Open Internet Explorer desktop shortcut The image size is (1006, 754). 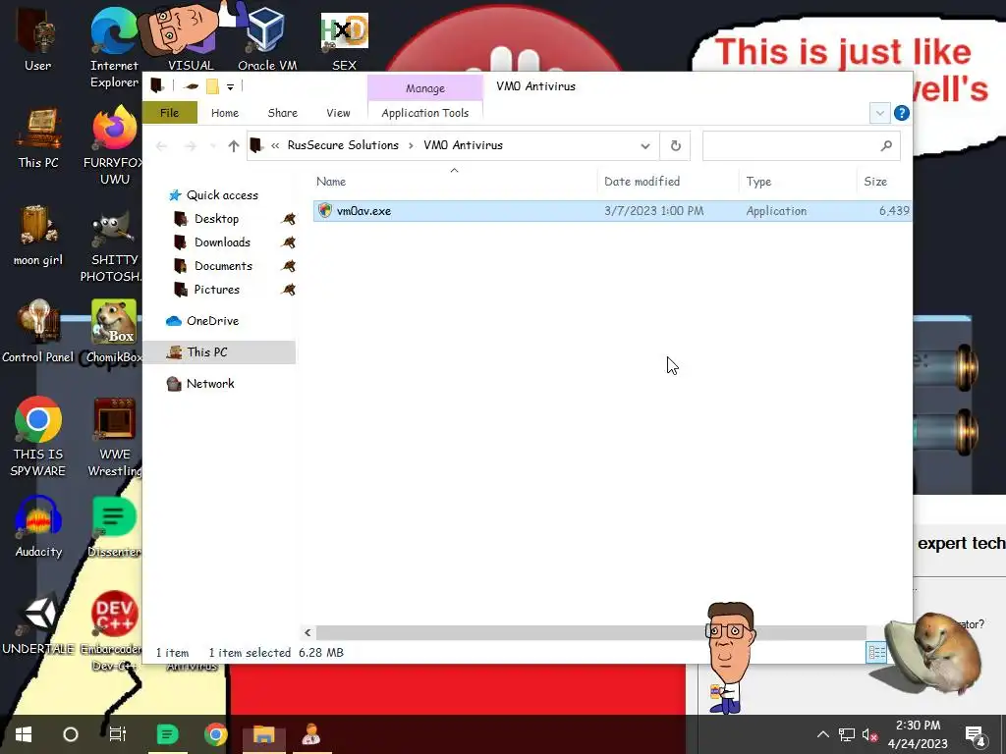pyautogui.click(x=114, y=47)
